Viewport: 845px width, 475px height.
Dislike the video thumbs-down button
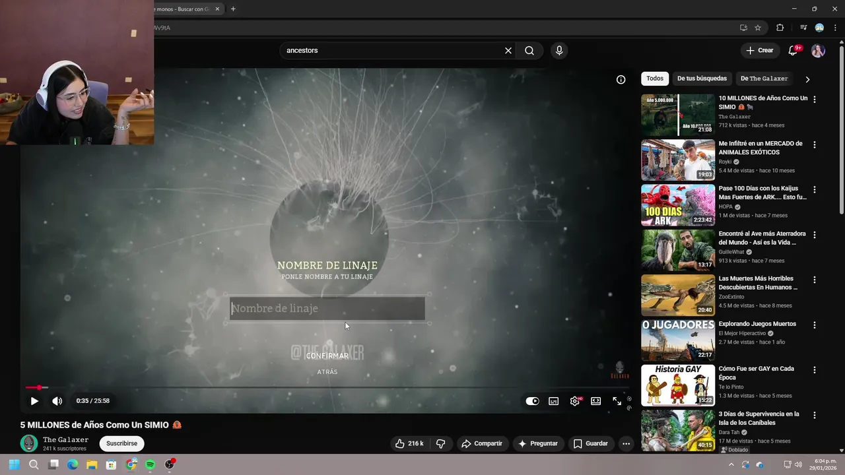[441, 443]
